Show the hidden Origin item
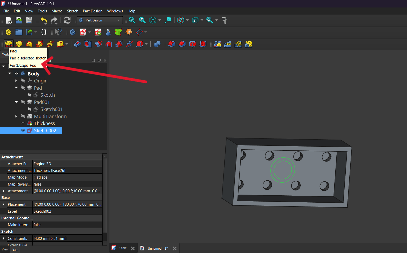This screenshot has width=407, height=253. [23, 81]
